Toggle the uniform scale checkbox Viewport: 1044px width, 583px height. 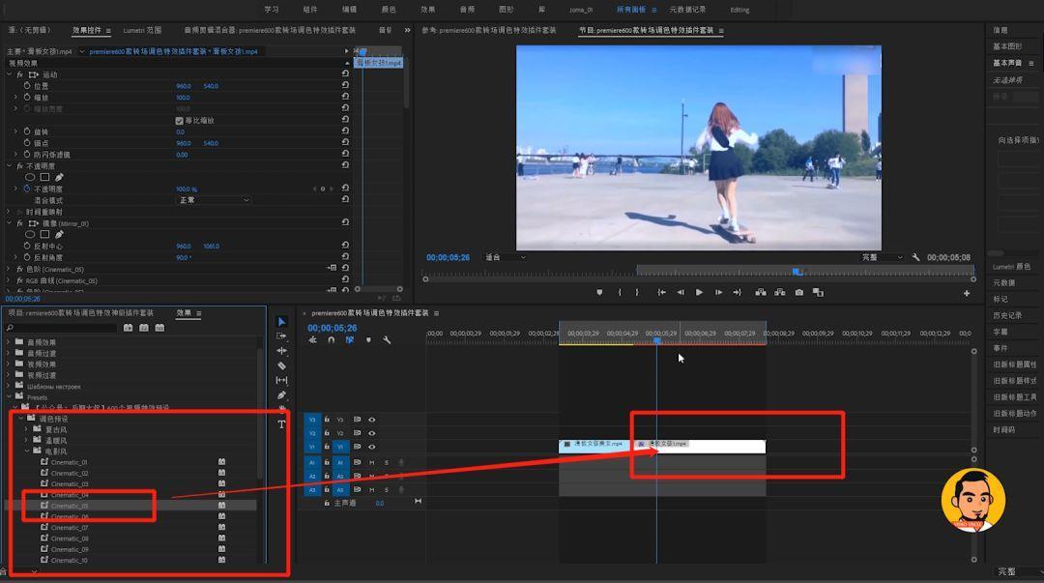click(179, 121)
